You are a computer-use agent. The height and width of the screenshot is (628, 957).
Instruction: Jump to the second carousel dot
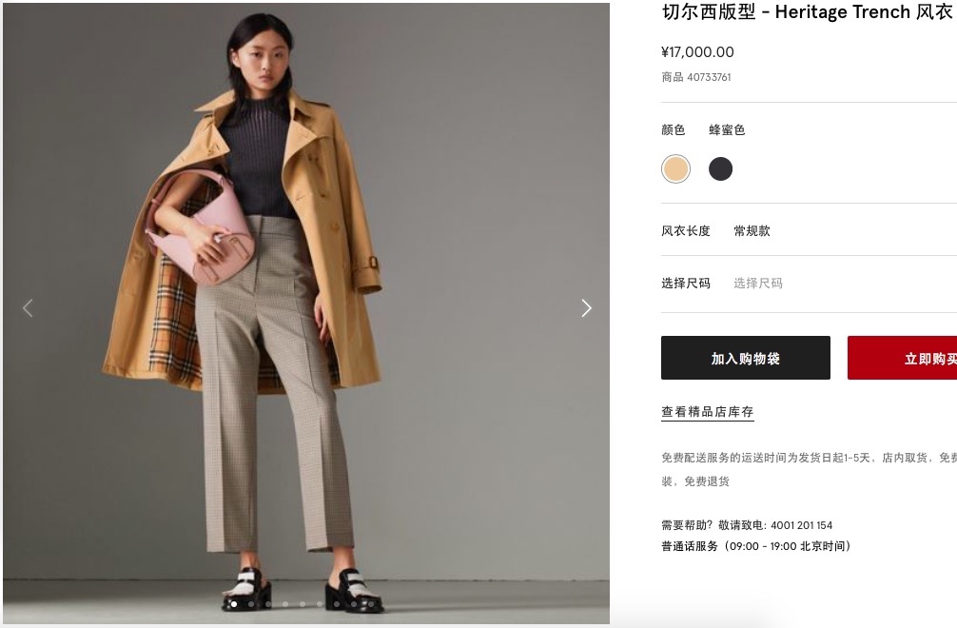[251, 604]
